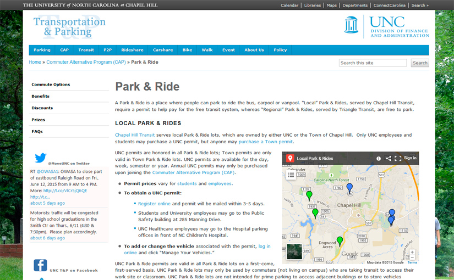Open the P2P menu
Image resolution: width=454 pixels, height=280 pixels.
point(107,50)
